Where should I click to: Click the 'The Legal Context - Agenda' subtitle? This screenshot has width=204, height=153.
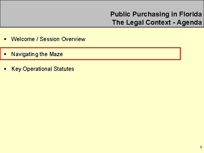tap(157, 22)
